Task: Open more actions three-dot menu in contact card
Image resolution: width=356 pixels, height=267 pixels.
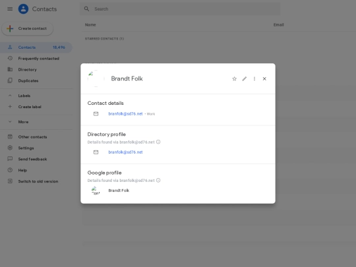Action: click(x=254, y=79)
